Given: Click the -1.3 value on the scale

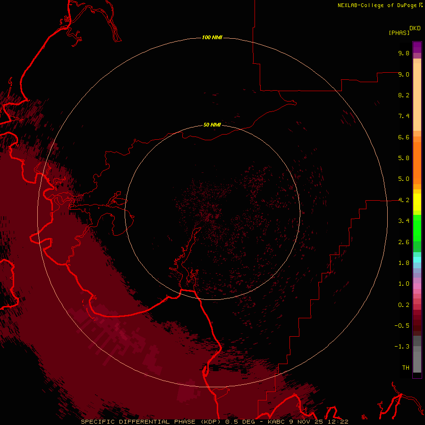Looking at the screenshot, I should (402, 347).
